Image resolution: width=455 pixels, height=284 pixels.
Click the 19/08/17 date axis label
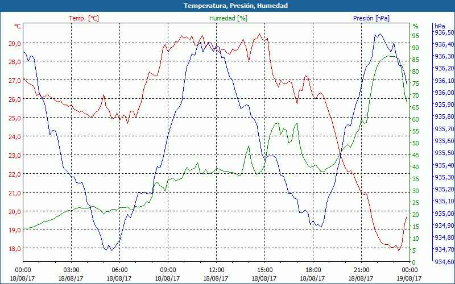click(x=409, y=278)
